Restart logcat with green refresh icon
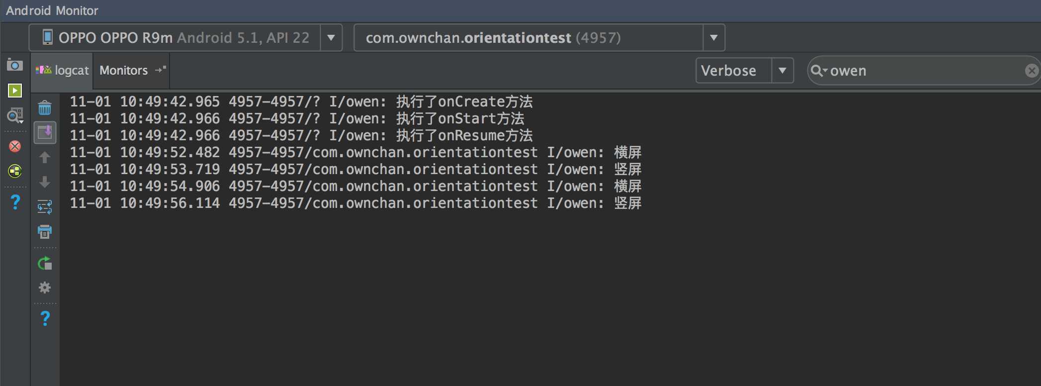1041x386 pixels. pyautogui.click(x=45, y=263)
